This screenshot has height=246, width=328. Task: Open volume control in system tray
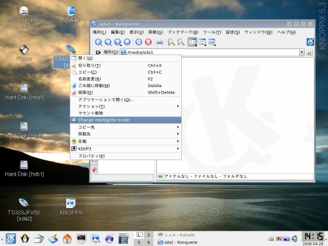[x=295, y=238]
